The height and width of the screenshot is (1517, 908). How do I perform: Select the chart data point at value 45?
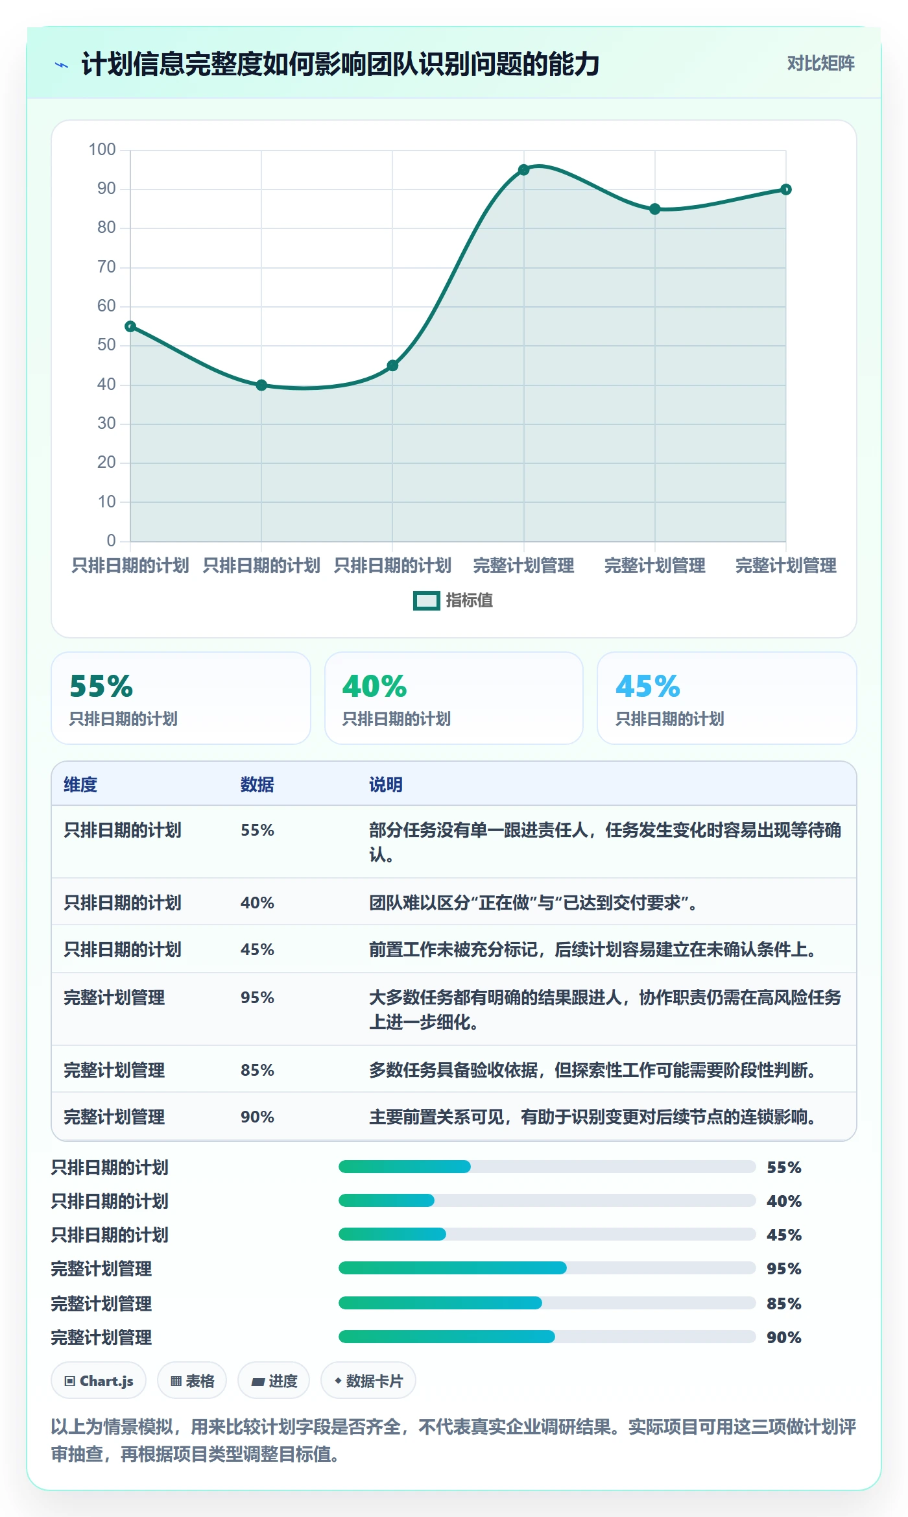point(392,365)
